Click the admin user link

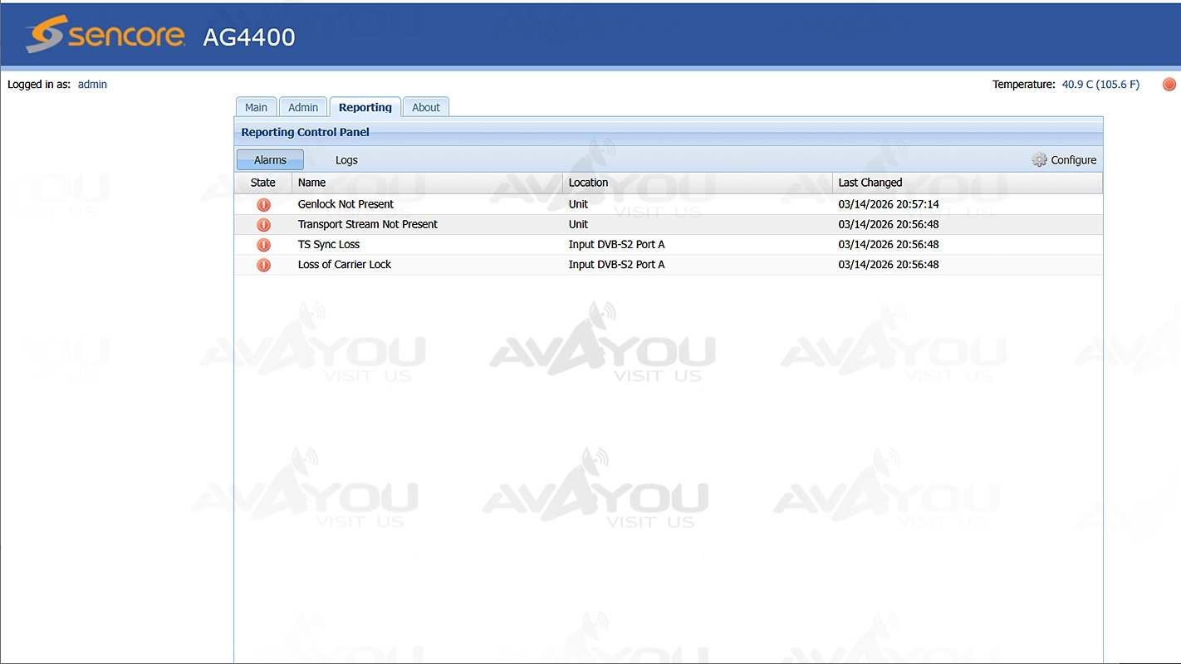92,85
